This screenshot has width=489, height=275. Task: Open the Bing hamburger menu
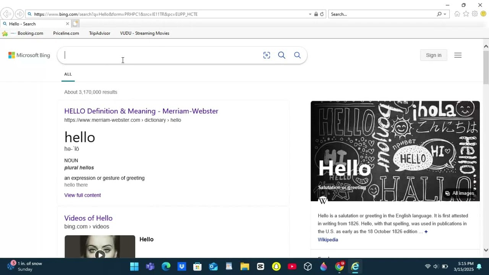(x=458, y=55)
